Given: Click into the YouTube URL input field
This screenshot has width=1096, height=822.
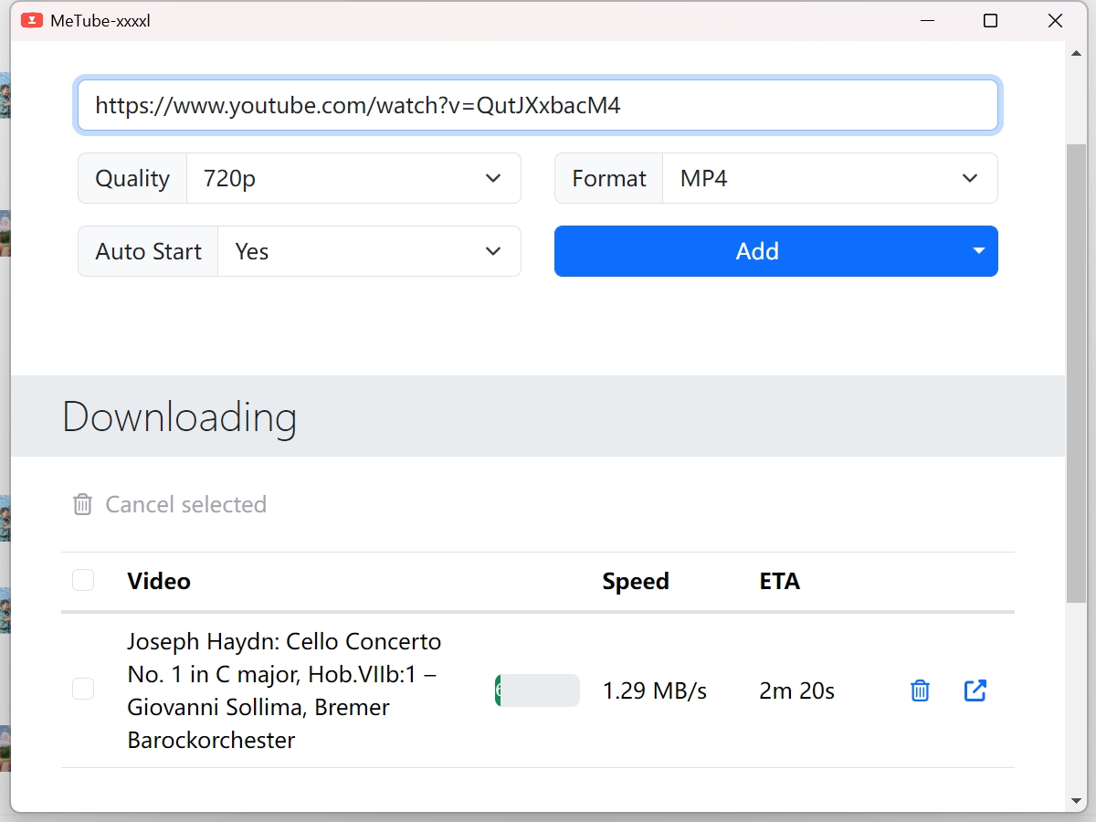Looking at the screenshot, I should (x=538, y=105).
